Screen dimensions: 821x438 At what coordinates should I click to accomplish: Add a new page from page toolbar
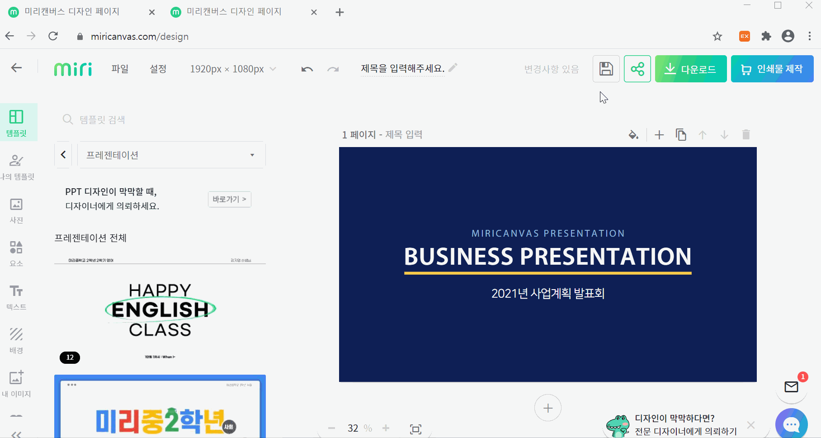(659, 135)
